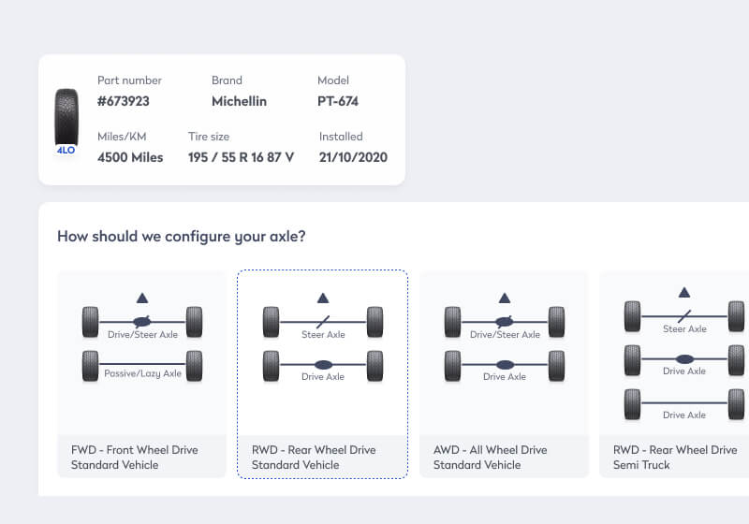
Task: Click part number #673923
Action: pos(124,101)
